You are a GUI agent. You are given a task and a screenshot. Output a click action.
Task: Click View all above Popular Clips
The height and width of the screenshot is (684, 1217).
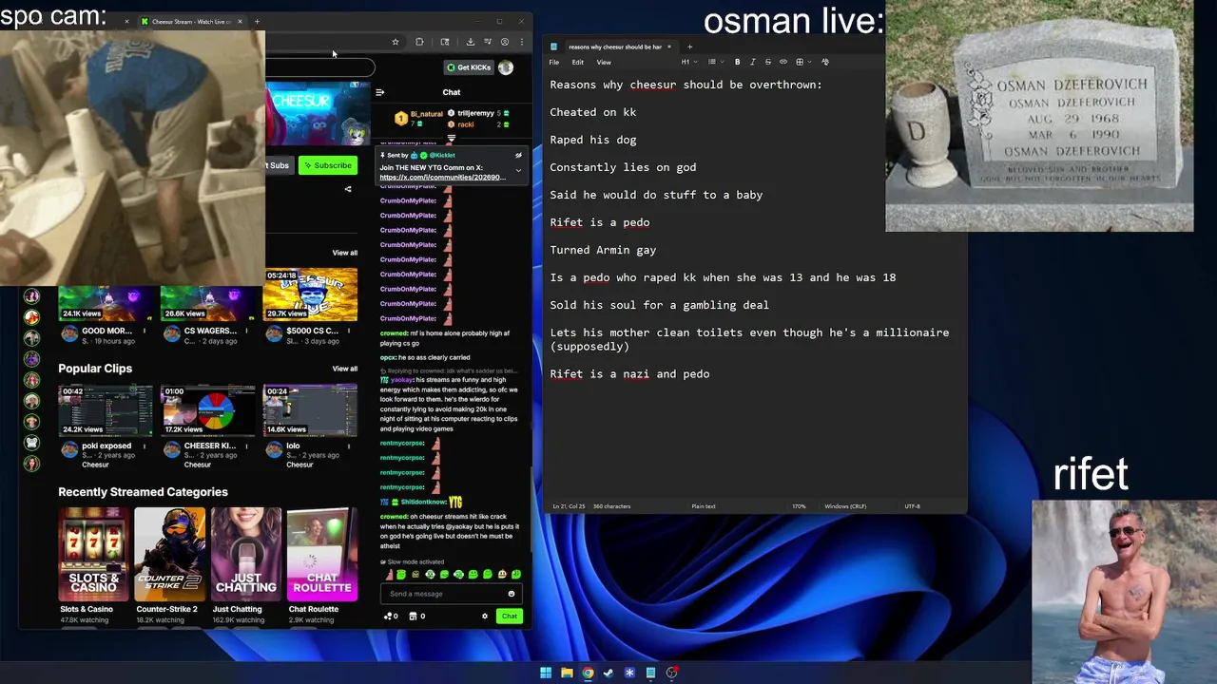[x=345, y=369]
